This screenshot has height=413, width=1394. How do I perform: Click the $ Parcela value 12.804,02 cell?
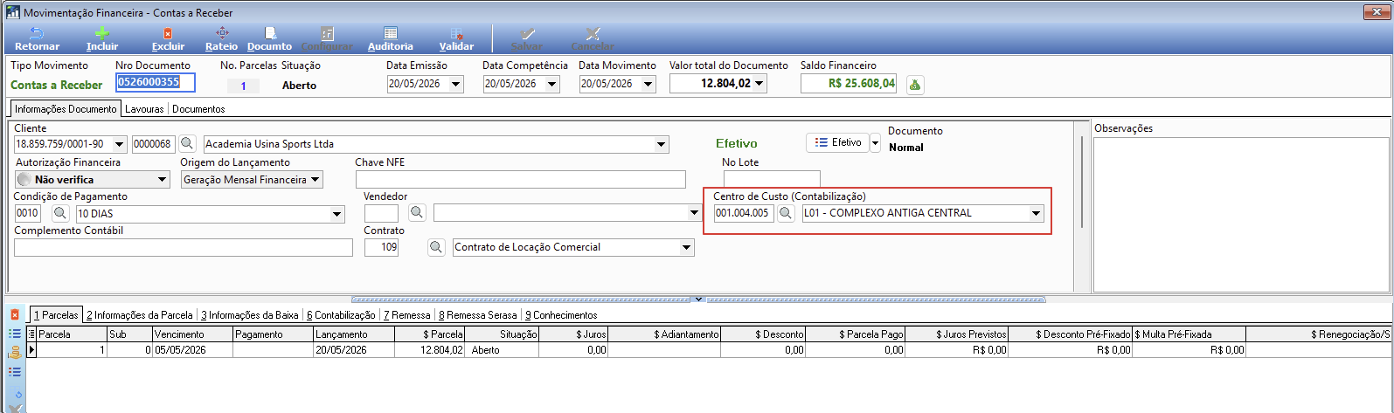[429, 349]
